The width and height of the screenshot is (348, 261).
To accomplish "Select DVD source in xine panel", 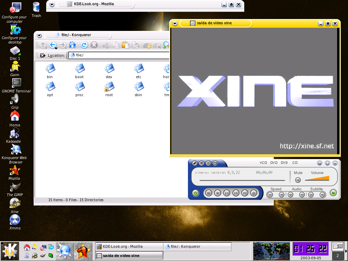I will (274, 163).
